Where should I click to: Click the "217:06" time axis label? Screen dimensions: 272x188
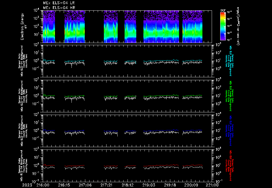pyautogui.click(x=85, y=185)
